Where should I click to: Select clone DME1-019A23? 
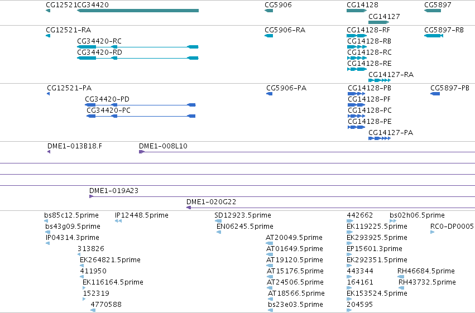click(x=282, y=196)
